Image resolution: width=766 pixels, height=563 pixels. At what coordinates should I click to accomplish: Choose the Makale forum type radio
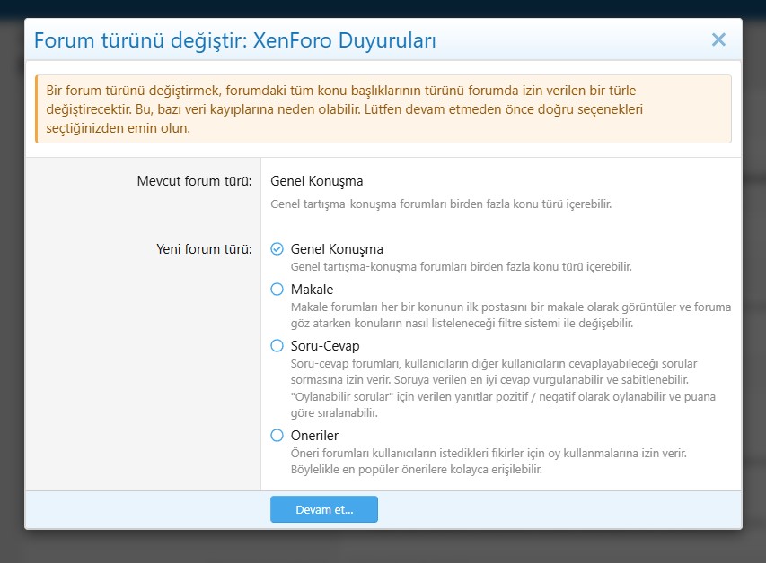[x=277, y=290]
